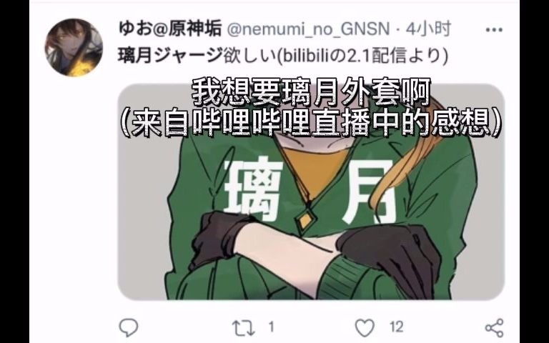Click the 4小时 timestamp
The width and height of the screenshot is (549, 343).
428,29
